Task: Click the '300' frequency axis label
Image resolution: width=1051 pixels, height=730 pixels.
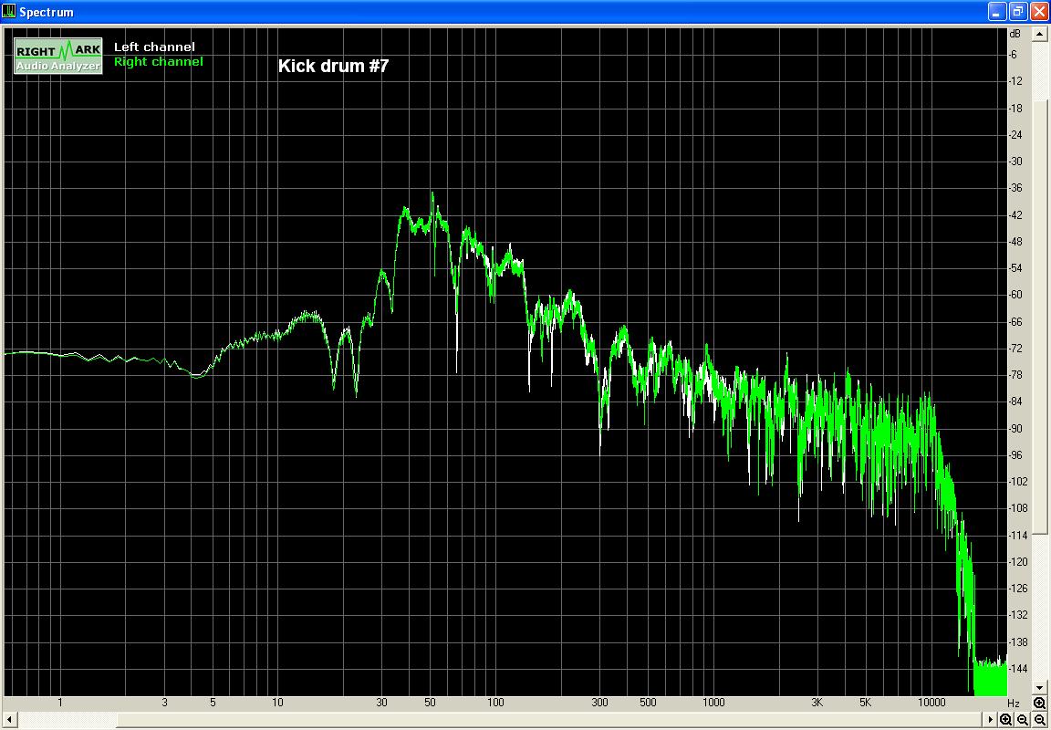Action: point(599,703)
